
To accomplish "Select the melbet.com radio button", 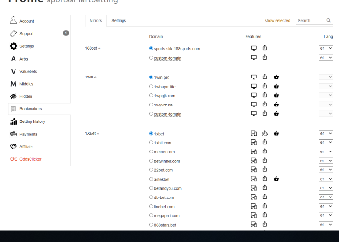I will pos(151,151).
